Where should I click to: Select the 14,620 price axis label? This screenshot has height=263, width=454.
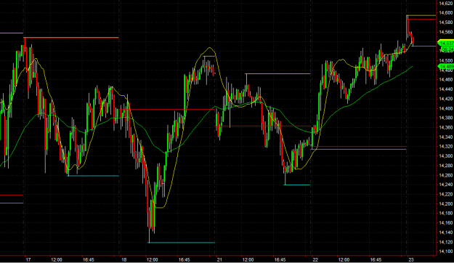tap(446, 4)
